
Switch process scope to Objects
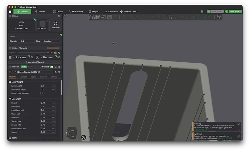30,67
